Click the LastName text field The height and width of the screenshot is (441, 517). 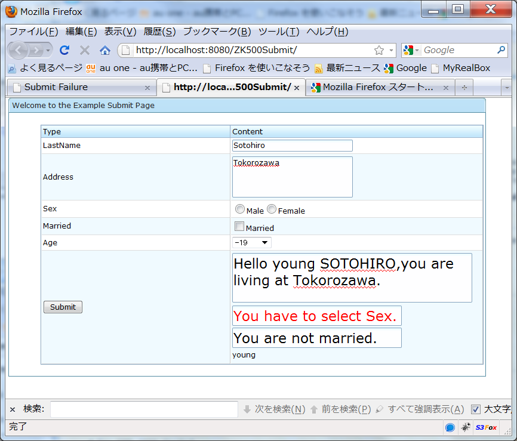(293, 146)
